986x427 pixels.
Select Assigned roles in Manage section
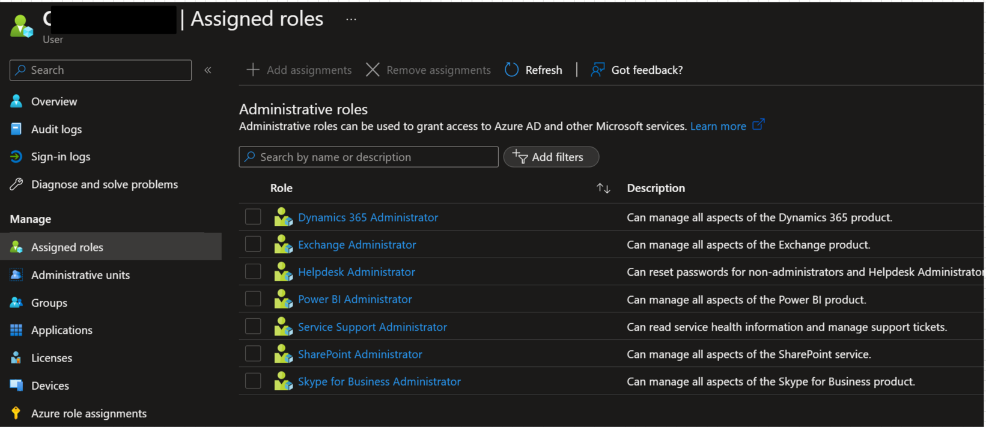111,247
